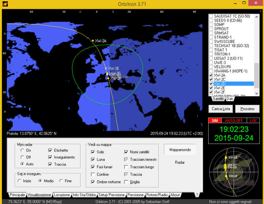The image size is (264, 204).
Task: Click the LOC time indicator
Action: [253, 120]
